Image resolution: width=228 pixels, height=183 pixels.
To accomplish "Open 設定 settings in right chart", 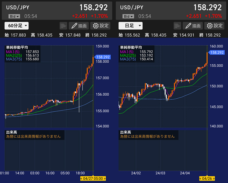I will click(x=215, y=26).
